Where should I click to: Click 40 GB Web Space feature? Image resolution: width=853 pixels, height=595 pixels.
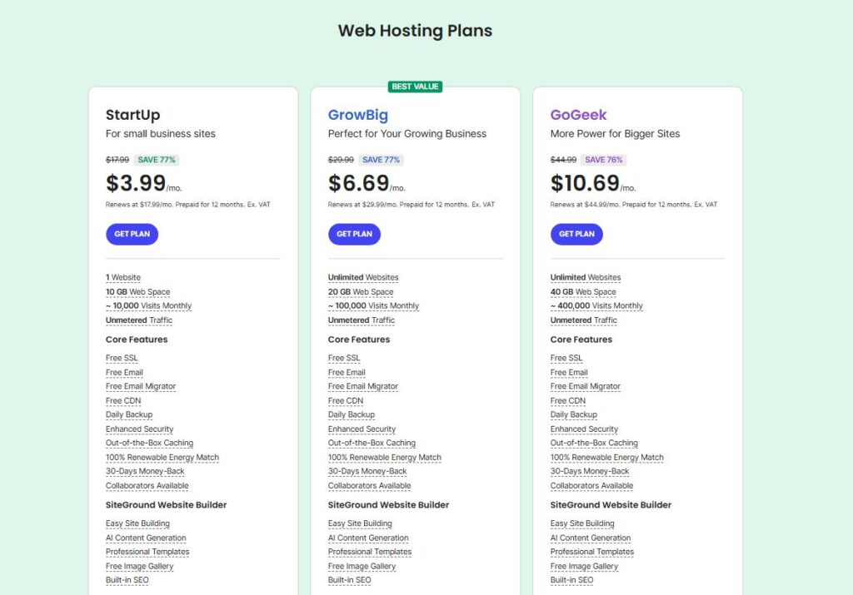583,292
